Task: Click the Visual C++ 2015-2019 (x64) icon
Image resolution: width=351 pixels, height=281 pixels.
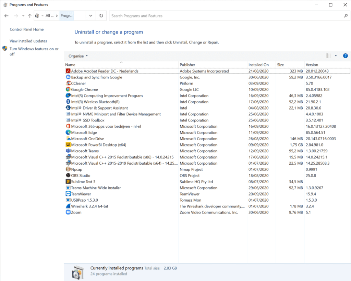Action: point(68,163)
